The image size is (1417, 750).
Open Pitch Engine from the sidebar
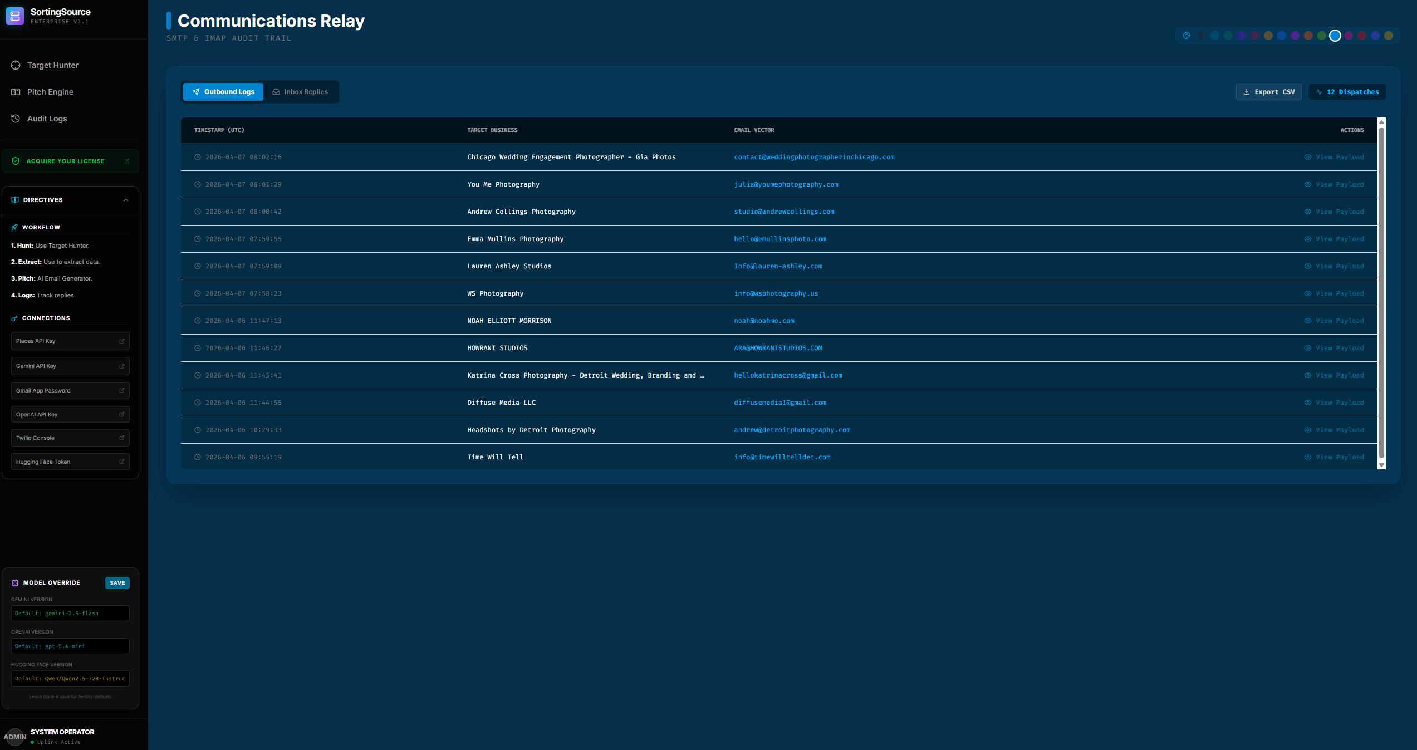coord(51,92)
